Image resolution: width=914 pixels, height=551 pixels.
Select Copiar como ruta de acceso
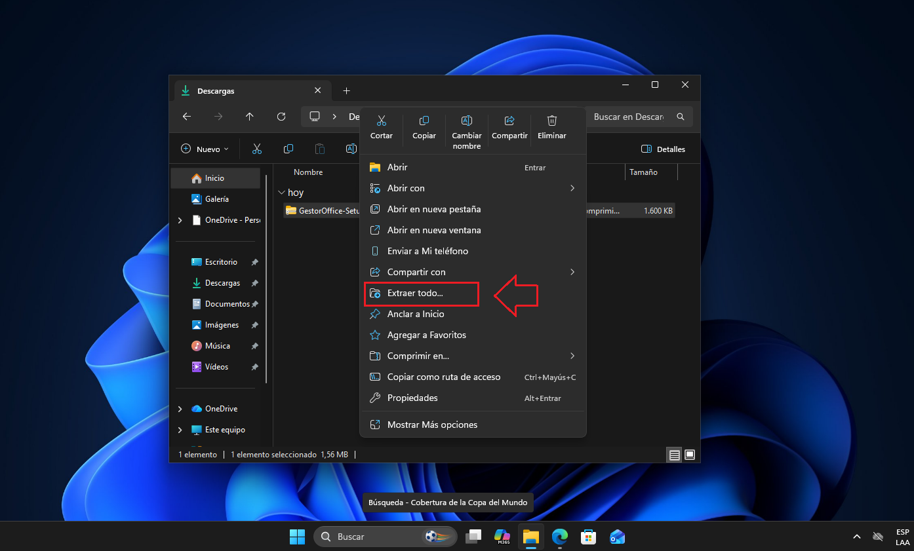(473, 377)
